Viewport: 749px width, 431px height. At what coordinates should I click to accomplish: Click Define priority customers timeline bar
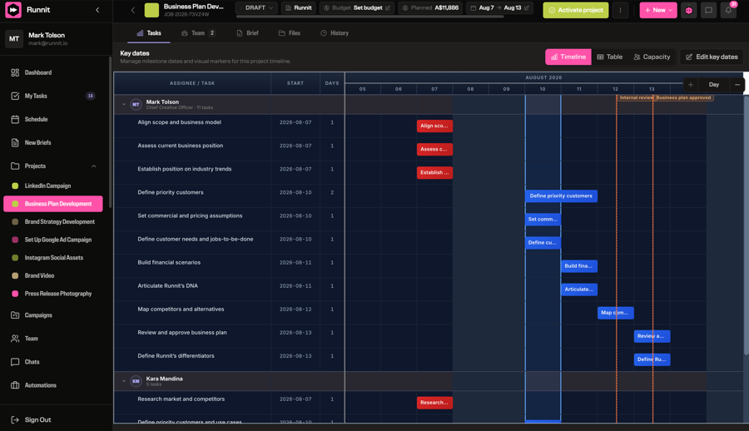pyautogui.click(x=561, y=196)
